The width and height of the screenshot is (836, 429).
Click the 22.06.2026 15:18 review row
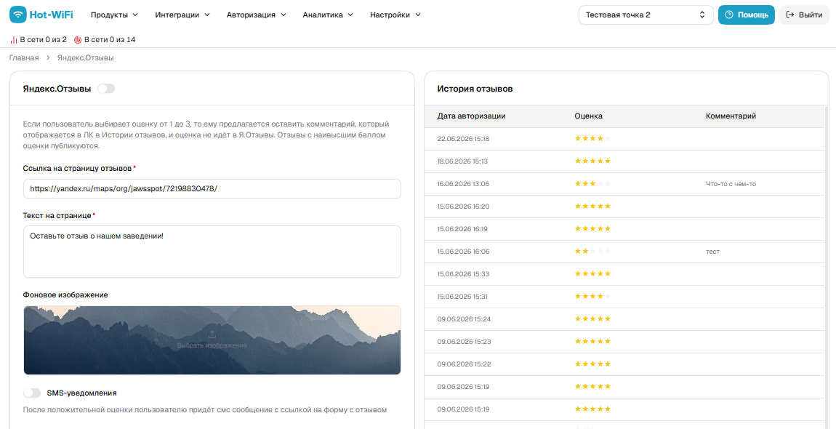[624, 139]
